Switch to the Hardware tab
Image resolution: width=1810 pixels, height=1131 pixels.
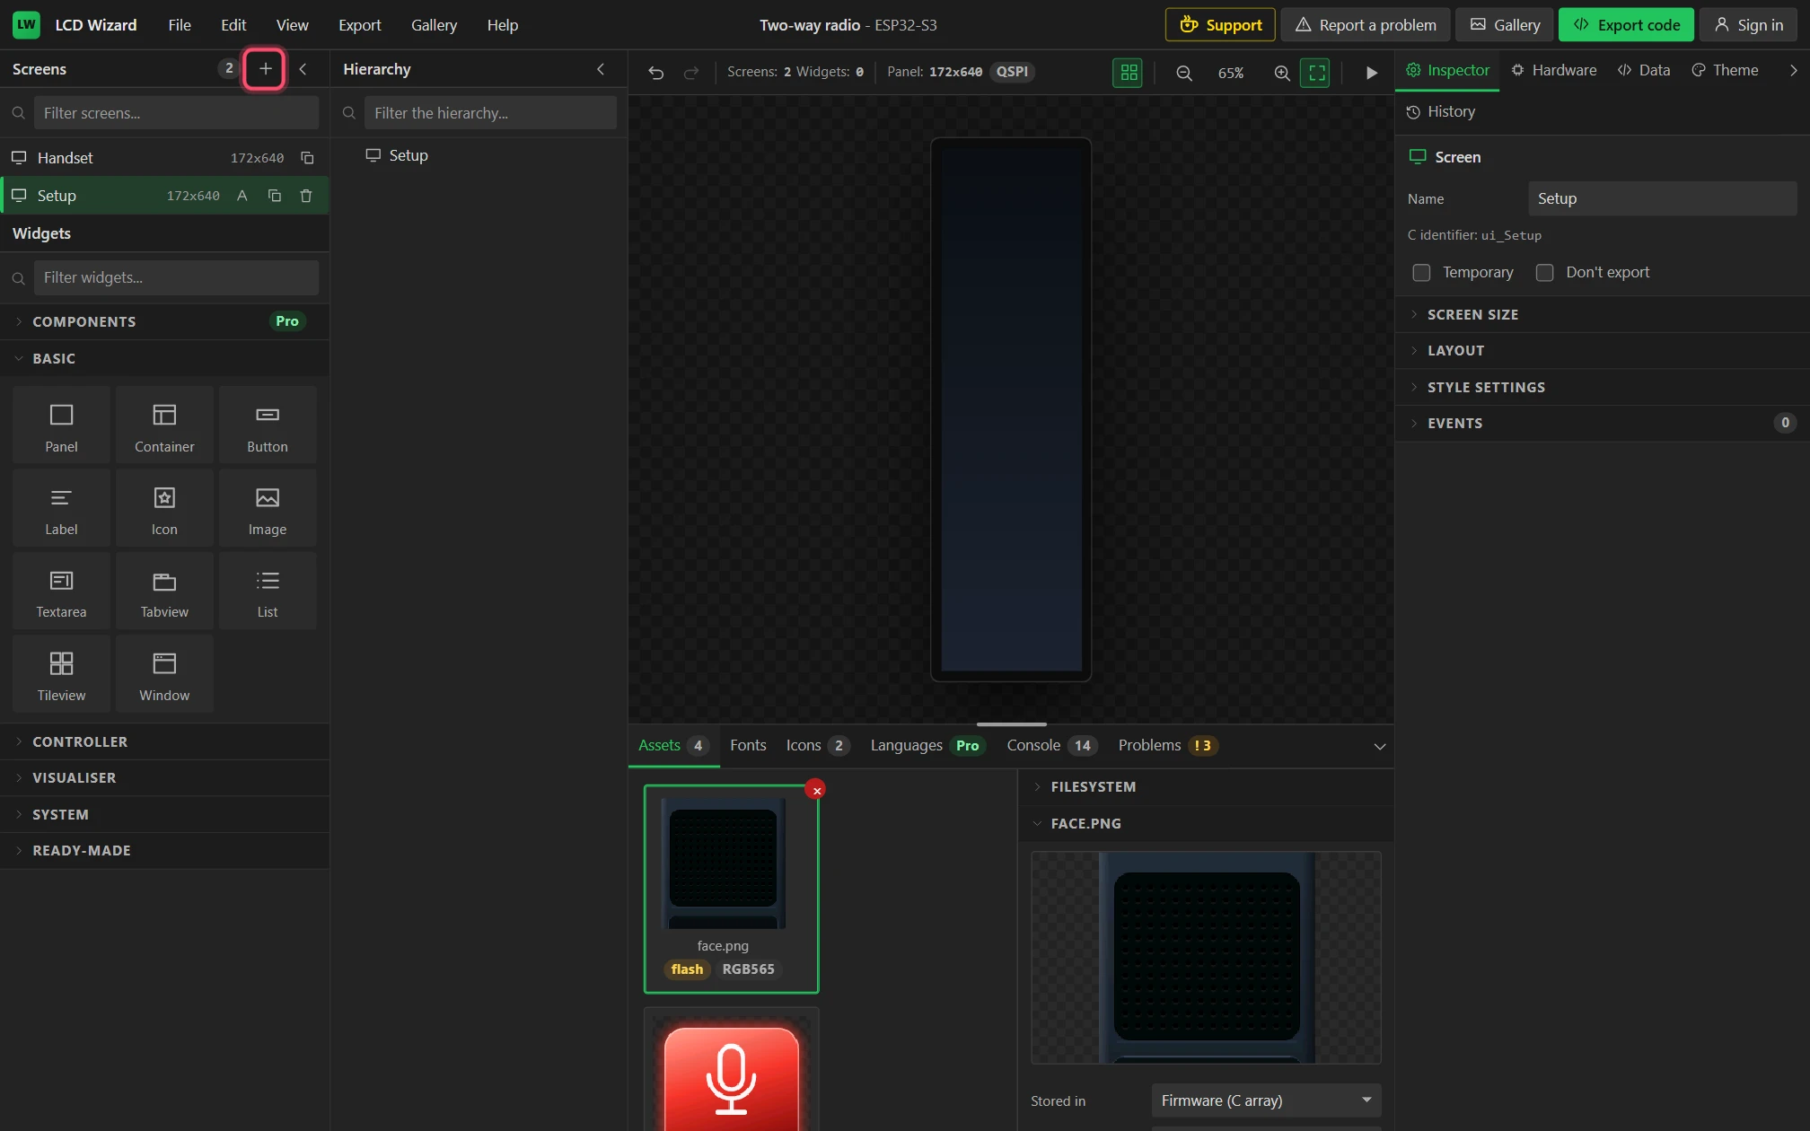1553,70
